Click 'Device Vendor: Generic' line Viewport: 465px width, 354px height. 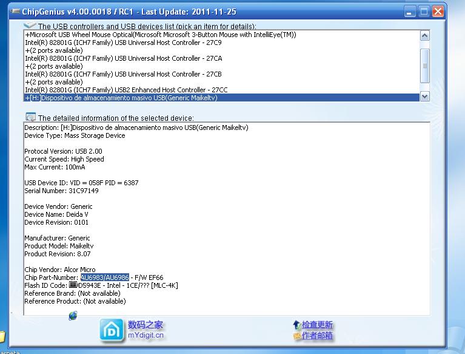coord(58,206)
